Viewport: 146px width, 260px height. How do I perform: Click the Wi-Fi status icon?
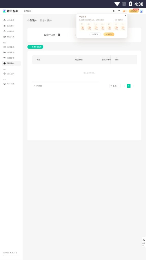[x=117, y=4]
